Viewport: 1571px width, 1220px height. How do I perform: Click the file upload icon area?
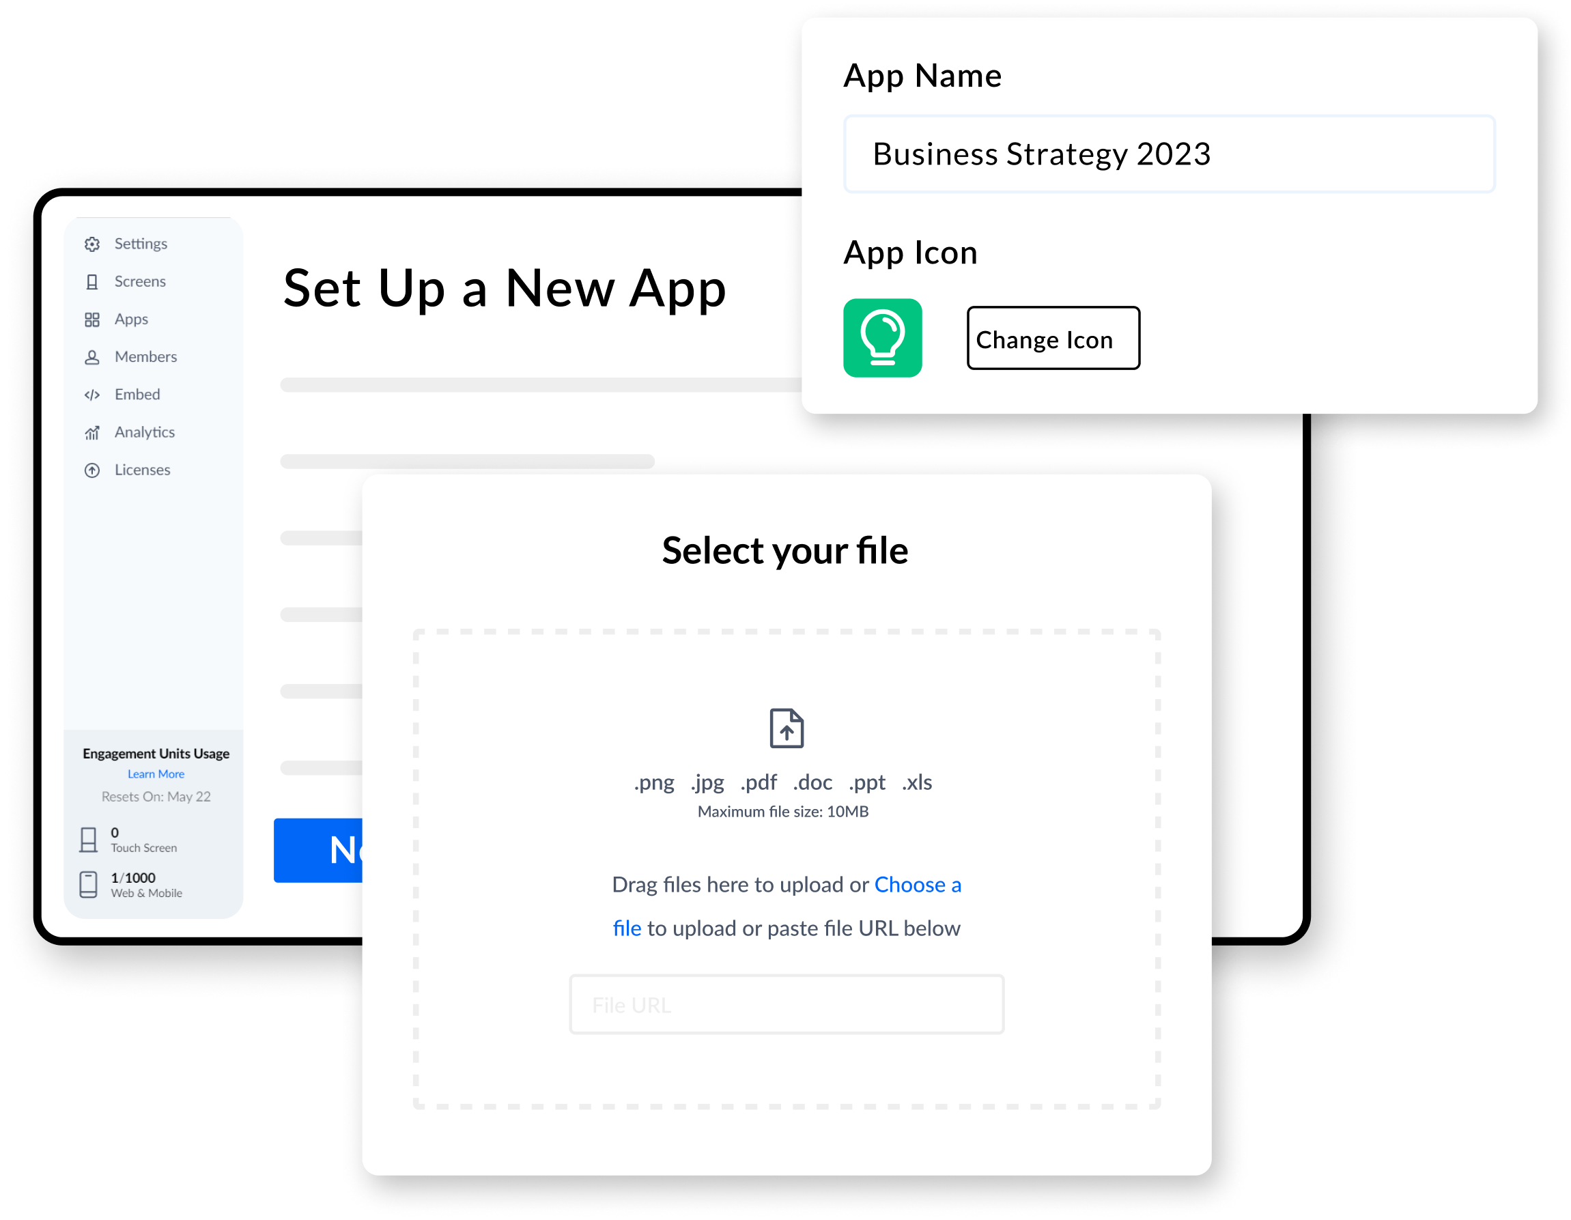click(x=788, y=729)
